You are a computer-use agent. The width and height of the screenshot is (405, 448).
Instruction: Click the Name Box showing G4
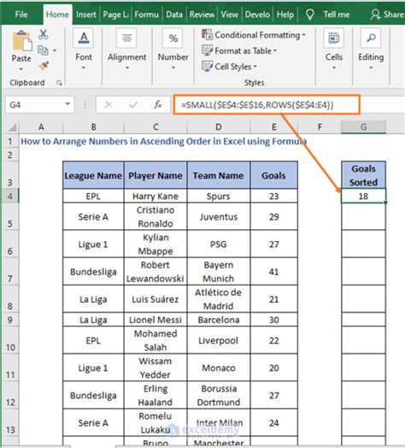(x=39, y=105)
